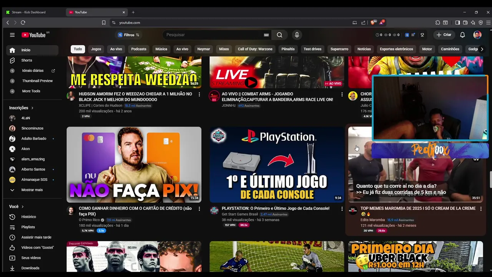This screenshot has width=492, height=277.
Task: Click the vidIQ trophy icon
Action: pyautogui.click(x=422, y=35)
